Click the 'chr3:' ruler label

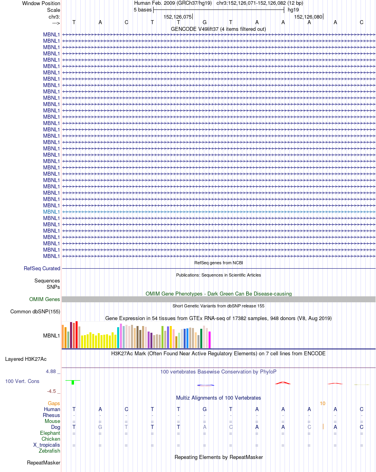pos(55,17)
